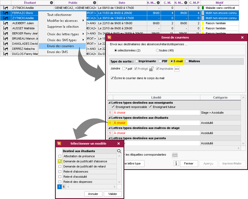Choose Supprimer la sélection in context menu
This screenshot has width=248, height=199.
63,27
